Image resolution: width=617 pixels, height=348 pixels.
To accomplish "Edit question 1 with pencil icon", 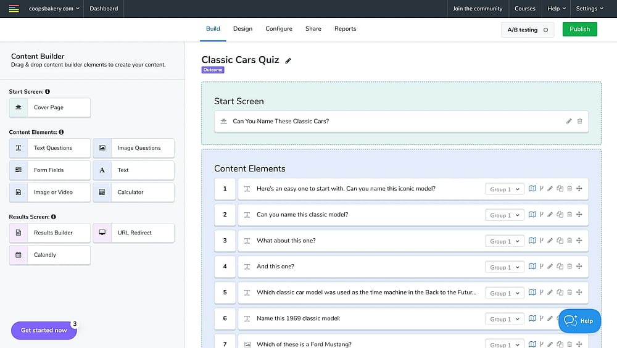I will [x=550, y=189].
